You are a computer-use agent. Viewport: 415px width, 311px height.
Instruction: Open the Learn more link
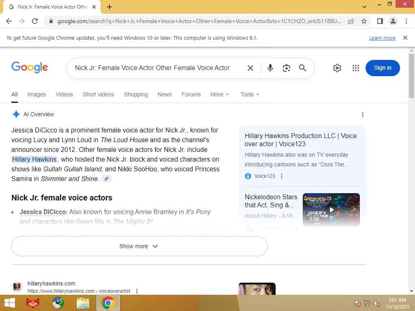click(382, 38)
